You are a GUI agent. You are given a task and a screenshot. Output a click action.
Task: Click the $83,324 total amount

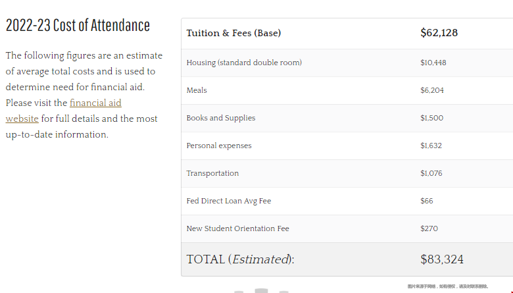[x=442, y=259]
